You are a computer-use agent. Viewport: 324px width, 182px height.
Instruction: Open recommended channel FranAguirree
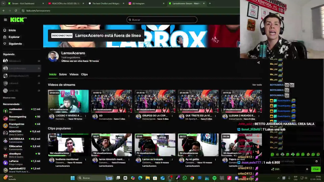(22, 125)
